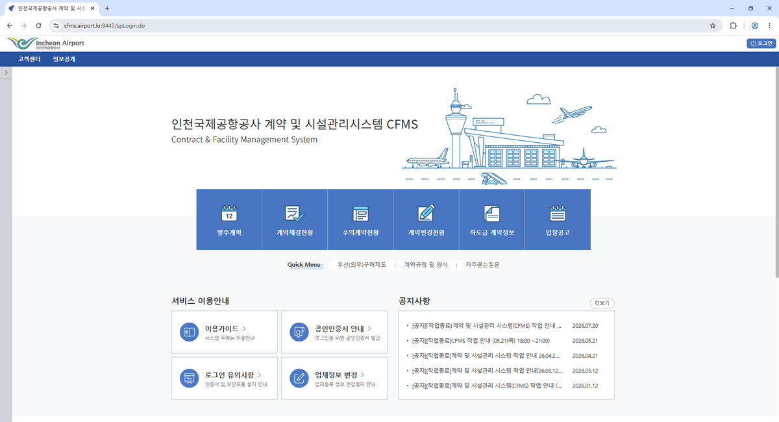This screenshot has width=779, height=422.
Task: Open the 이용가이드 link
Action: [x=225, y=329]
